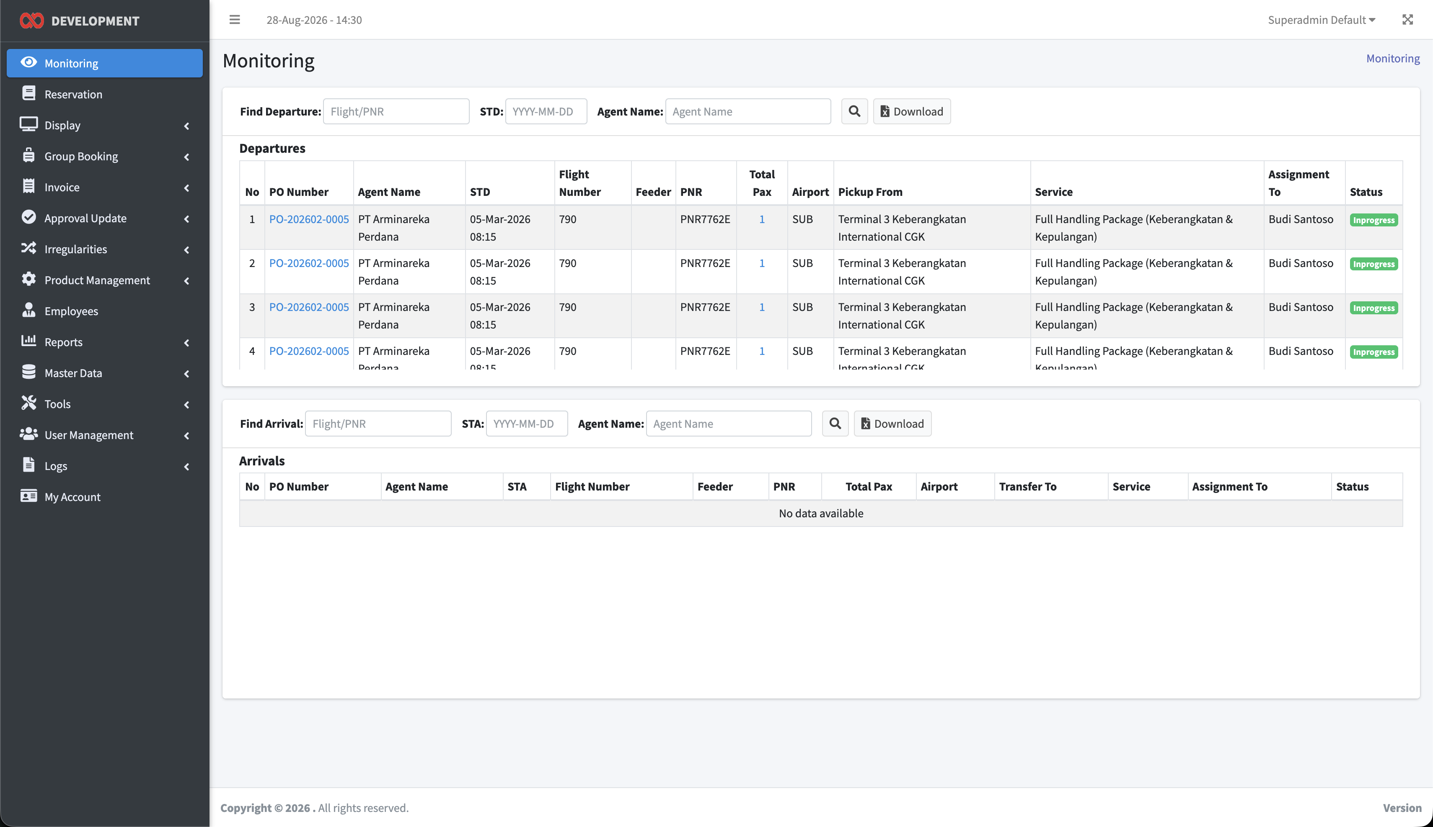This screenshot has width=1433, height=827.
Task: Download the arrivals list
Action: (x=892, y=424)
